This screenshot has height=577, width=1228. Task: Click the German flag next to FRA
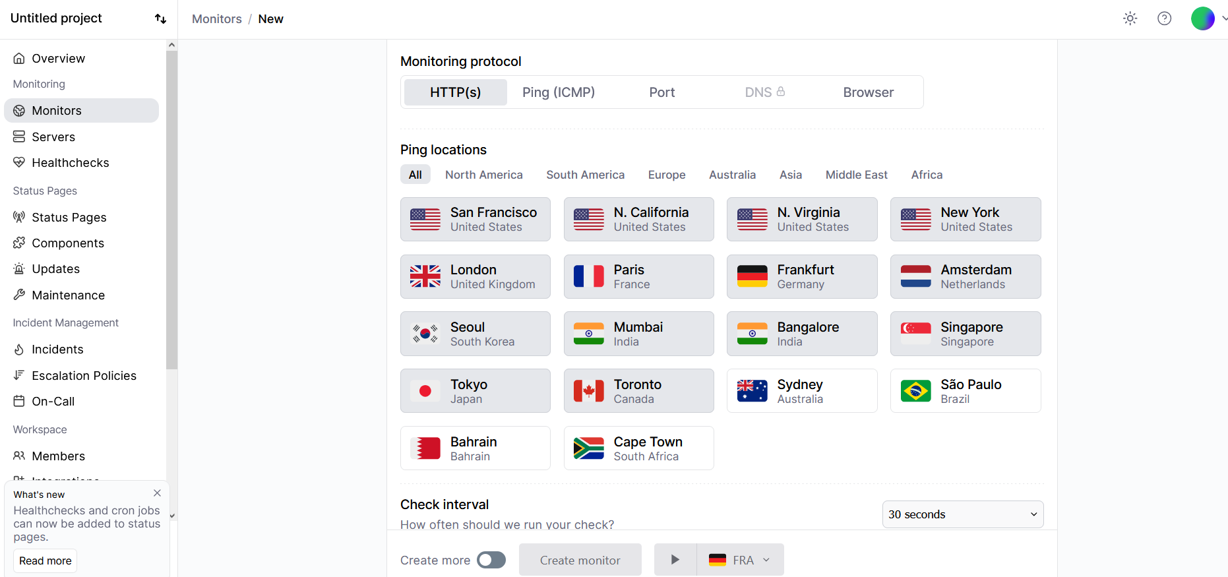click(718, 560)
